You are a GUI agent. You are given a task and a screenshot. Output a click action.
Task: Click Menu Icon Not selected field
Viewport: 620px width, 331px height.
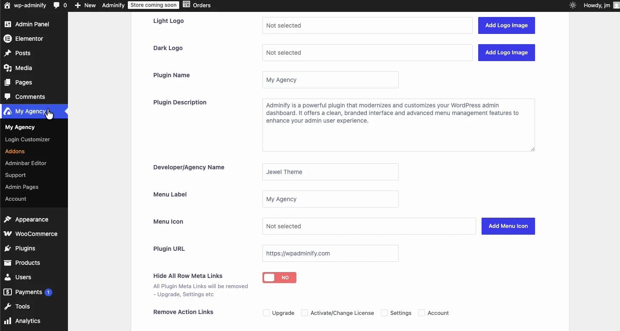[369, 226]
